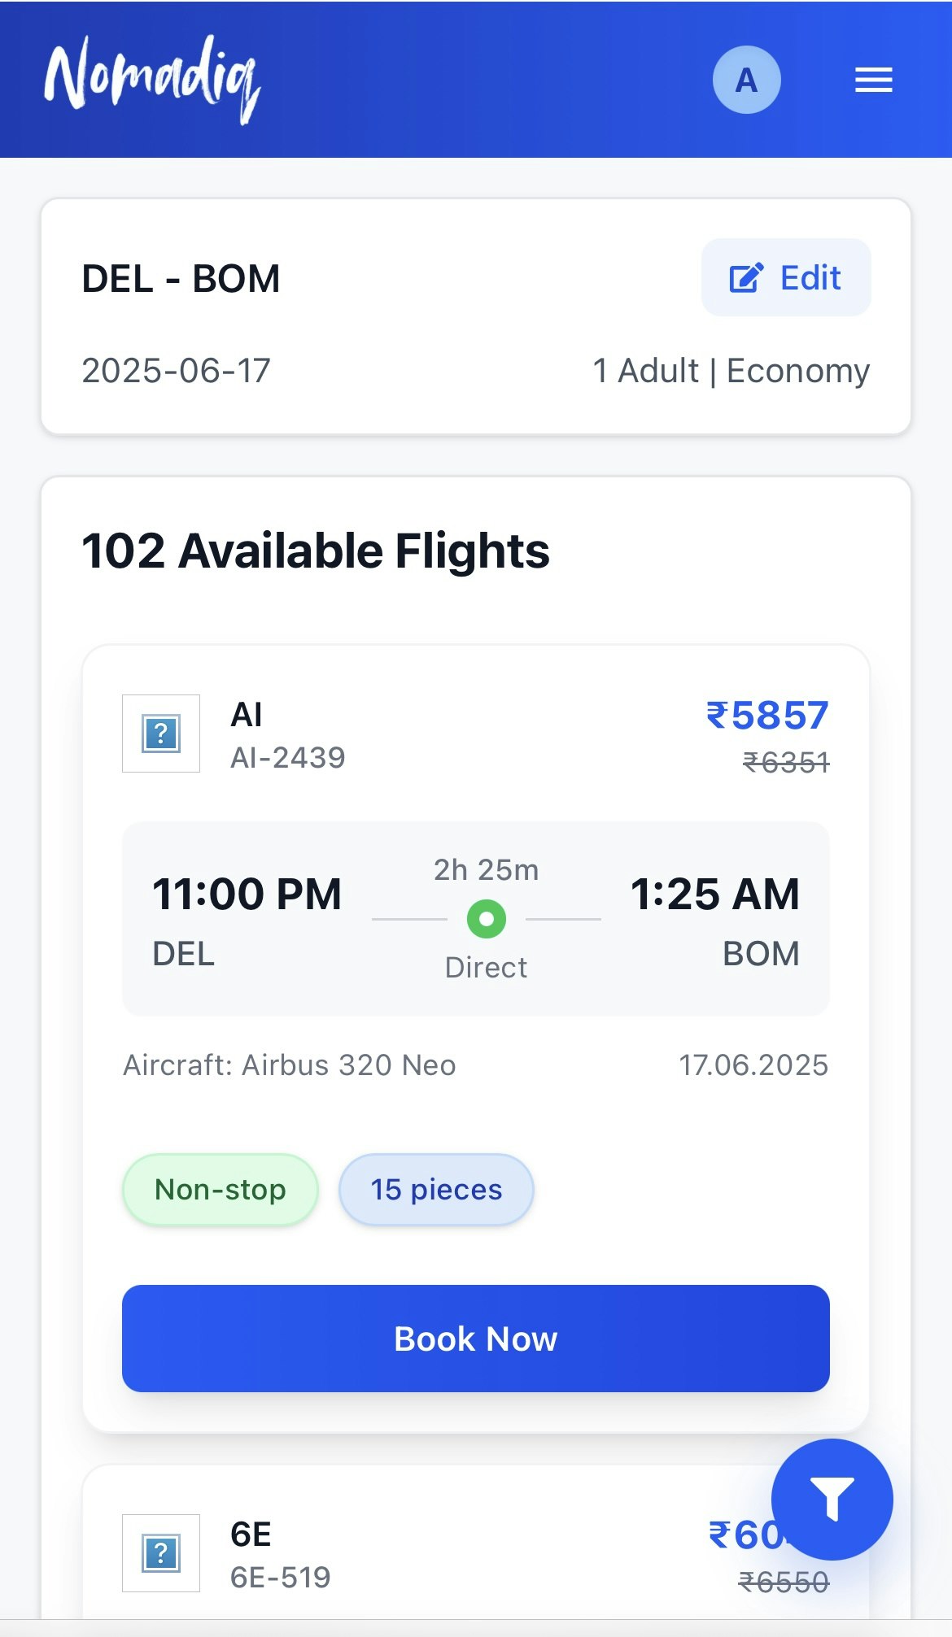Click the user avatar labeled A
952x1637 pixels.
click(x=746, y=80)
